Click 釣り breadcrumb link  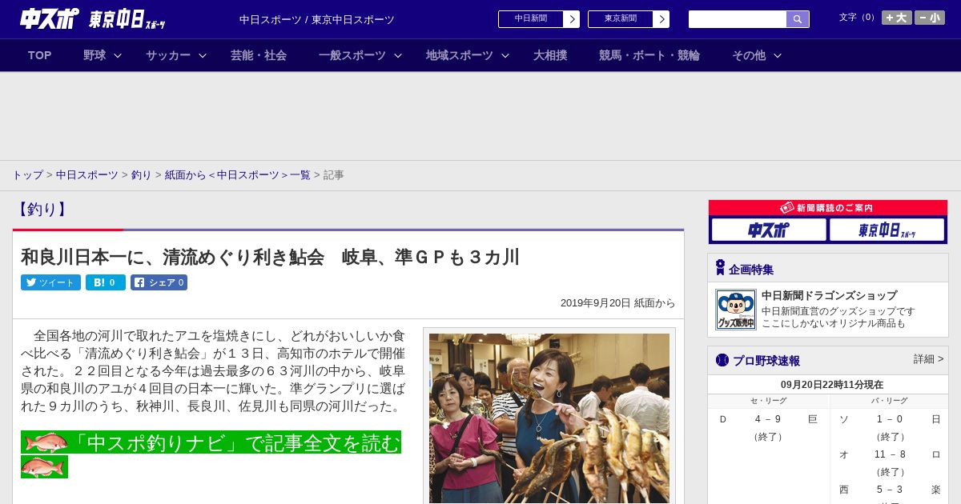pyautogui.click(x=142, y=174)
